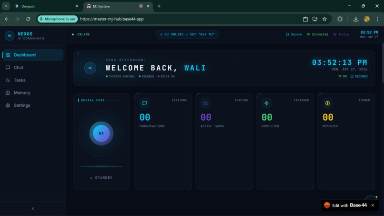
Task: Click the VOICE ON indicator
Action: tap(166, 76)
